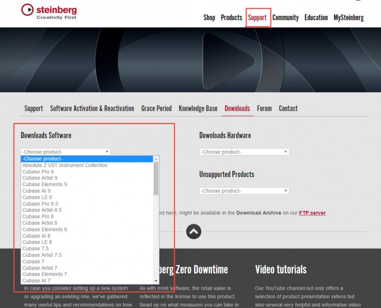Click the product list scrollbar up arrow
This screenshot has height=308, width=381.
pyautogui.click(x=156, y=159)
